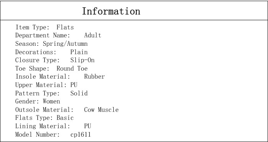Screen dimensions: 268x142
Task: Select the Lining Material PU value
Action: point(88,126)
